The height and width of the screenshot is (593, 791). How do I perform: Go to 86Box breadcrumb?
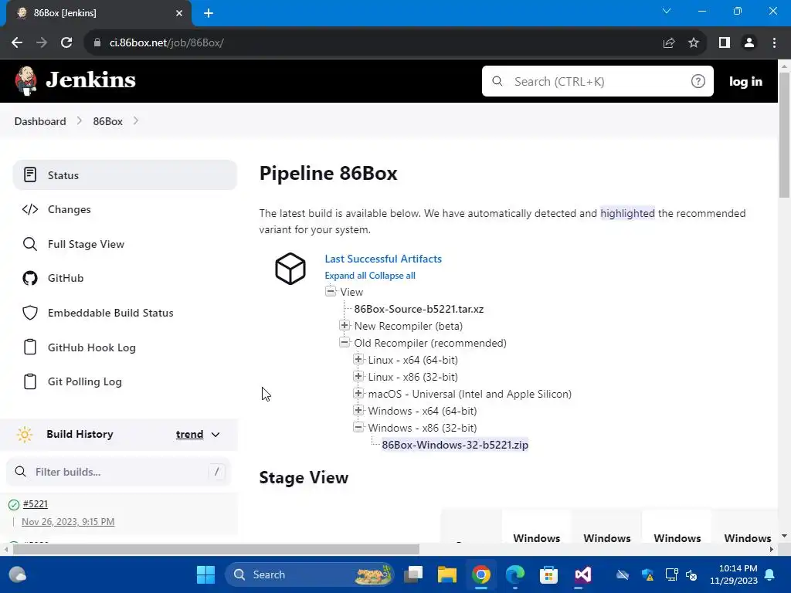point(108,121)
